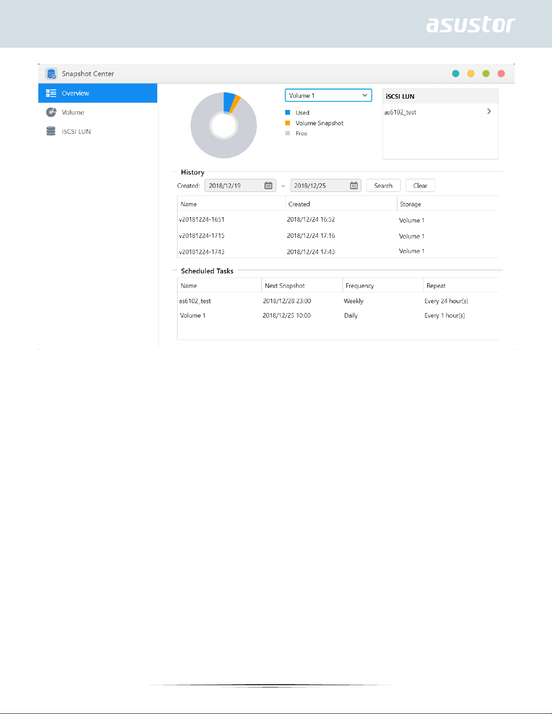
Task: Click the green window control dot
Action: point(486,73)
